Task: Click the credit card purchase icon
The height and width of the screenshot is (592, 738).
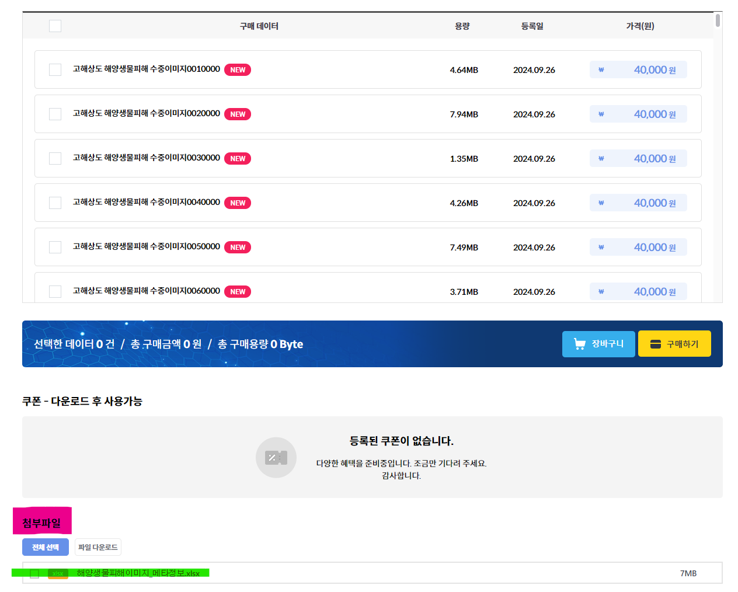Action: point(655,344)
